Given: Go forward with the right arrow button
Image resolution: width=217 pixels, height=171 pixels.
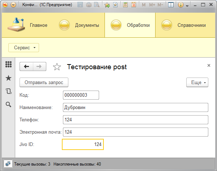Looking at the screenshot, I should point(39,67).
